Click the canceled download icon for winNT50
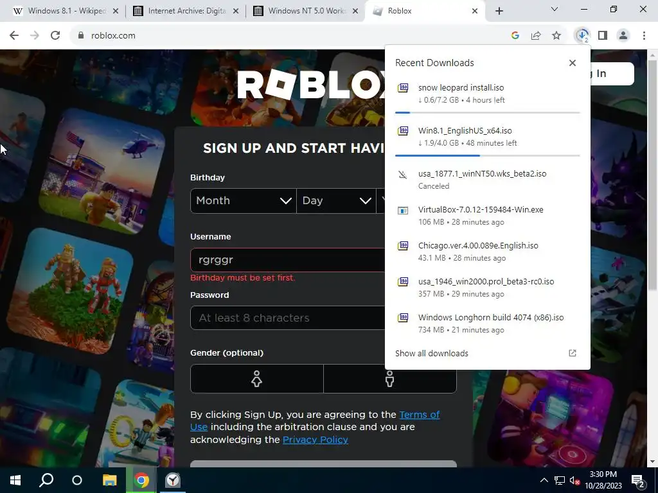The height and width of the screenshot is (493, 658). [403, 174]
